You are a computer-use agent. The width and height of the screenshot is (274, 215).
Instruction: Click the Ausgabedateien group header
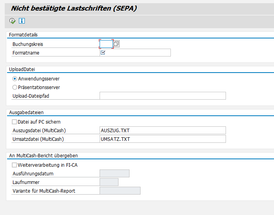pos(26,113)
